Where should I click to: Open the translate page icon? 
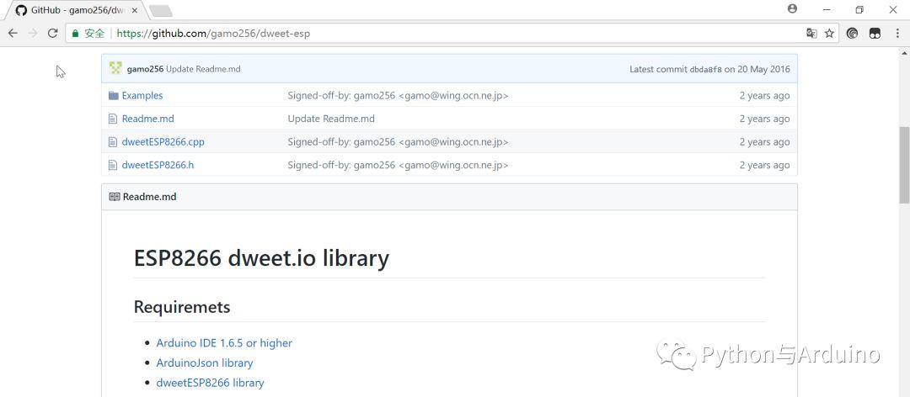[x=811, y=34]
